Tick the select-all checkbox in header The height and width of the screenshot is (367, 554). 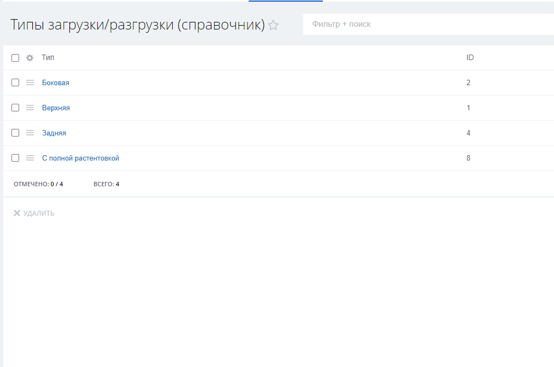click(x=15, y=57)
